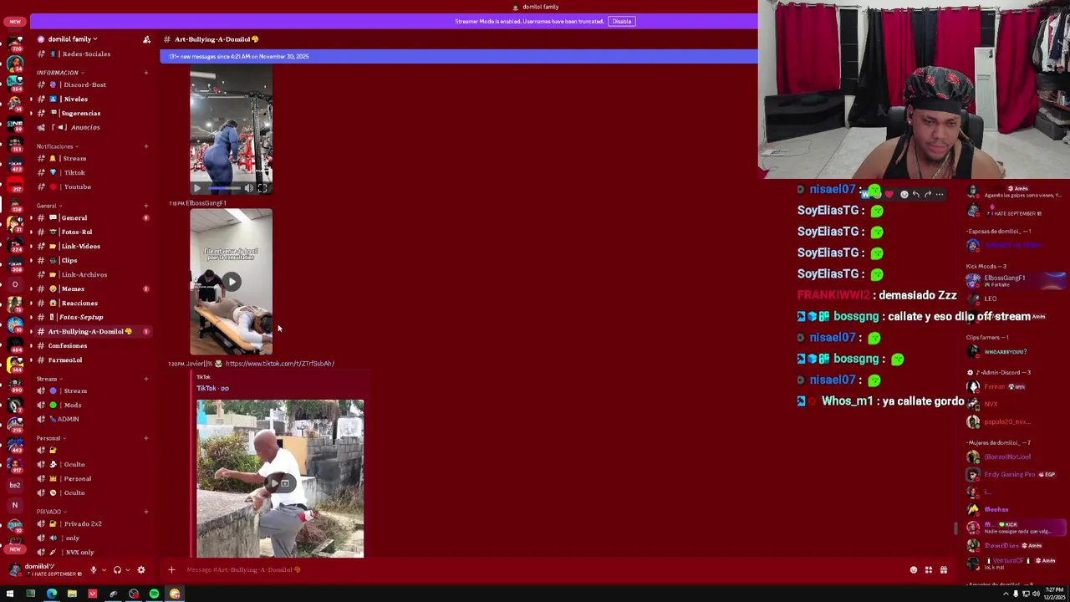The image size is (1070, 602).
Task: Open input device options arrow
Action: click(x=104, y=570)
